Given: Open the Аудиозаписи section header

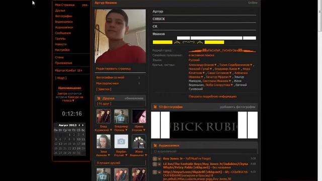Looking at the screenshot, I should tap(169, 145).
